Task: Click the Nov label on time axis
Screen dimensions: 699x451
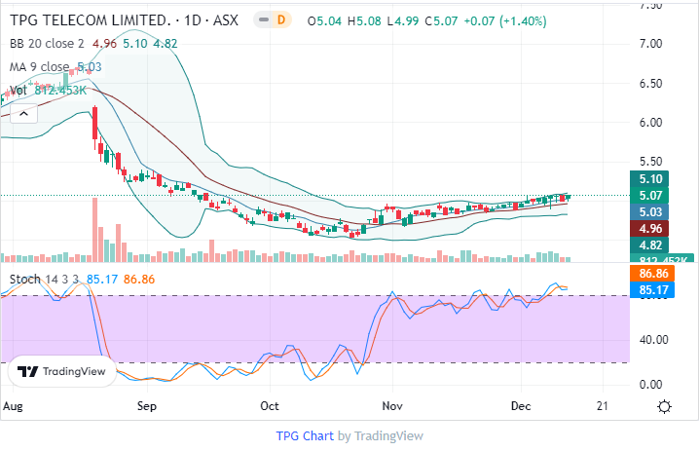Action: point(392,406)
